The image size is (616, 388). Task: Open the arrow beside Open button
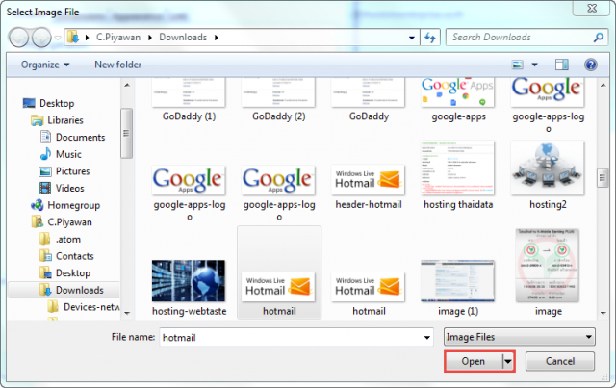pos(508,361)
